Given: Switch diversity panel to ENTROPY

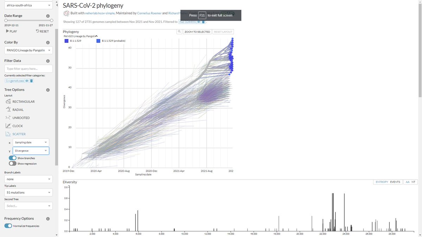Looking at the screenshot, I should pyautogui.click(x=382, y=182).
